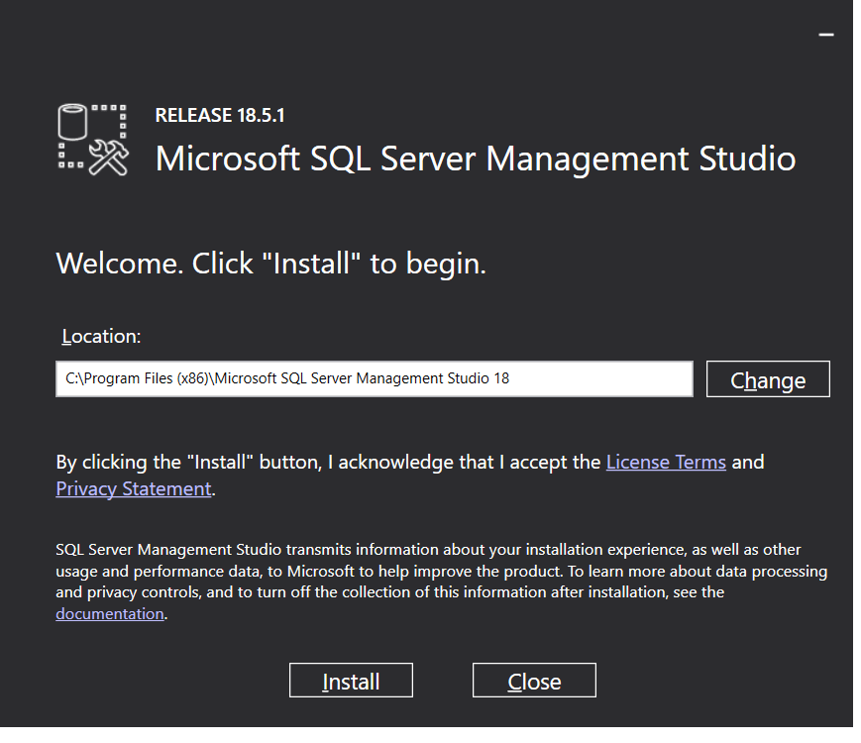This screenshot has width=861, height=743.
Task: Click the telemetry paragraph starting "SQL Server Management Studio transmits"
Action: [442, 581]
